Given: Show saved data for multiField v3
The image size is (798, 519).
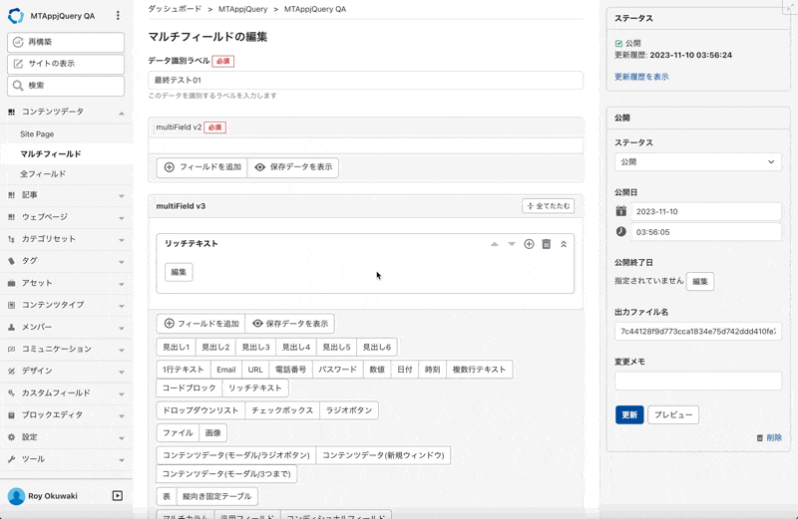Looking at the screenshot, I should pyautogui.click(x=290, y=324).
